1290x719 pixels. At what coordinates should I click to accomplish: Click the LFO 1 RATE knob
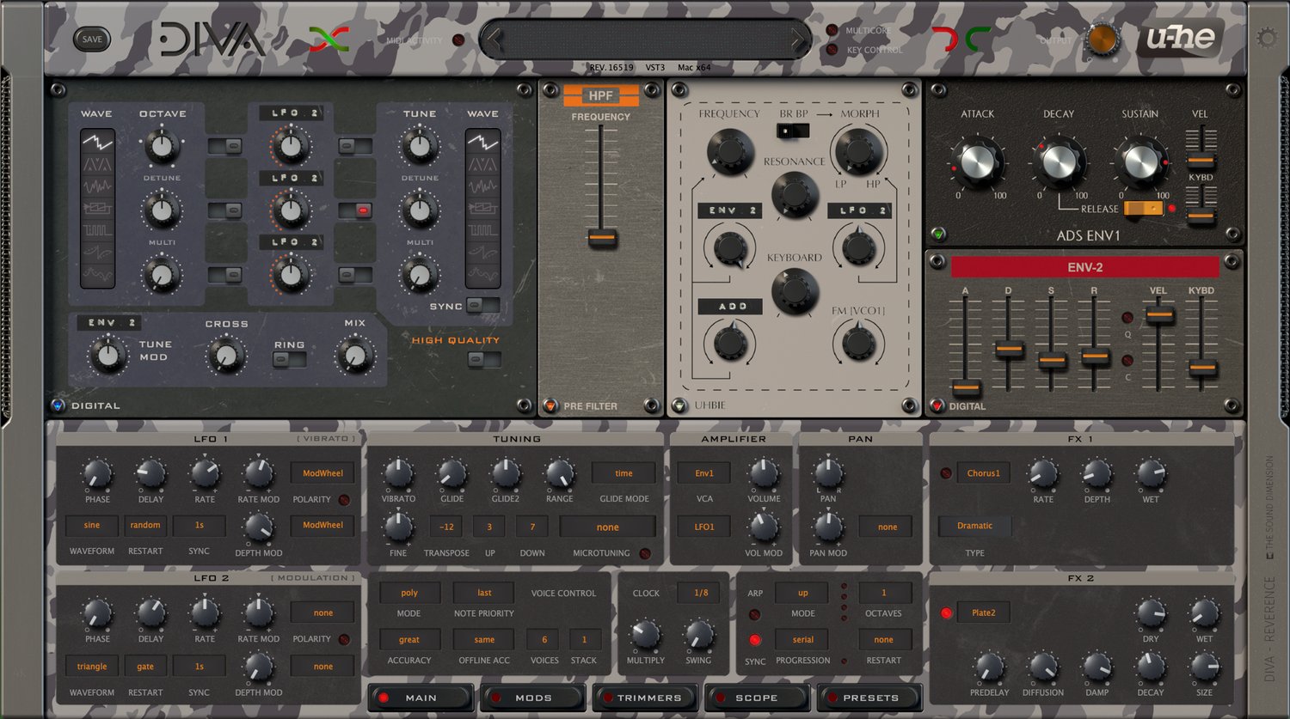204,472
